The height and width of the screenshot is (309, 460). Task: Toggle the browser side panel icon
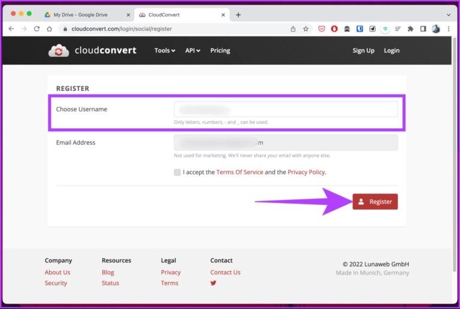pos(423,29)
